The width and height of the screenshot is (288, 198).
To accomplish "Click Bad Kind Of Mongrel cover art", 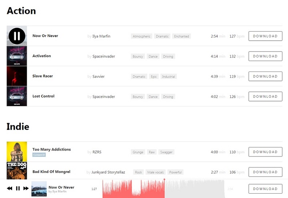I will [17, 170].
